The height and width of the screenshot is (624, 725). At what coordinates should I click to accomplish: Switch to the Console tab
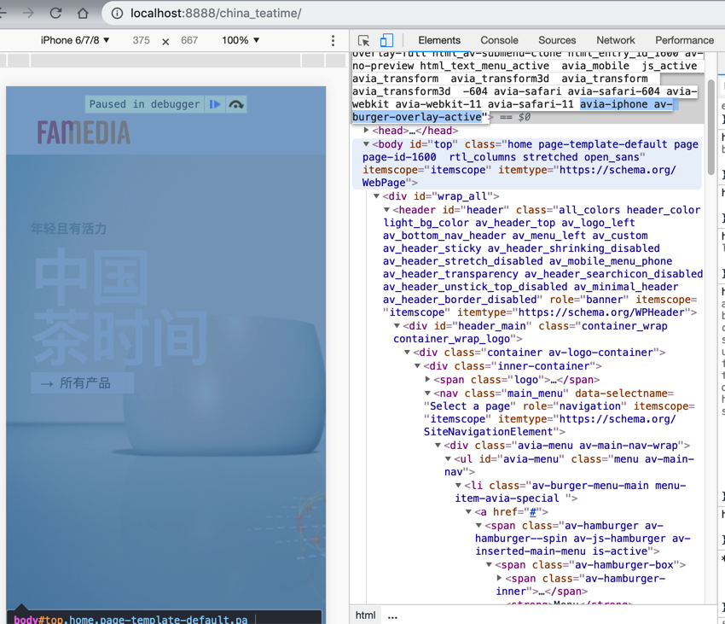coord(499,40)
